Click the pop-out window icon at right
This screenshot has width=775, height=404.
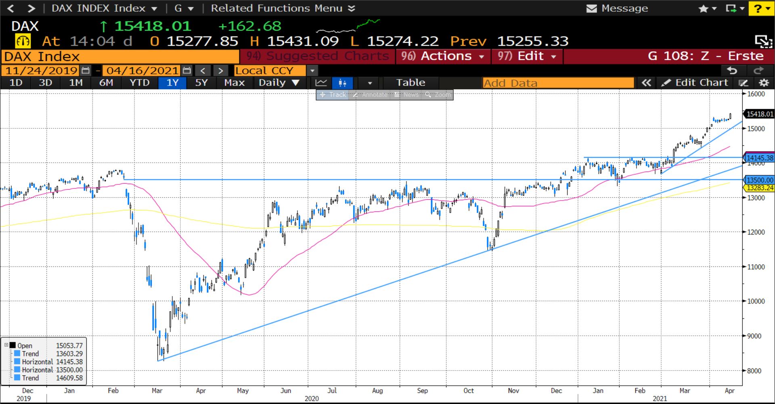coord(763,41)
